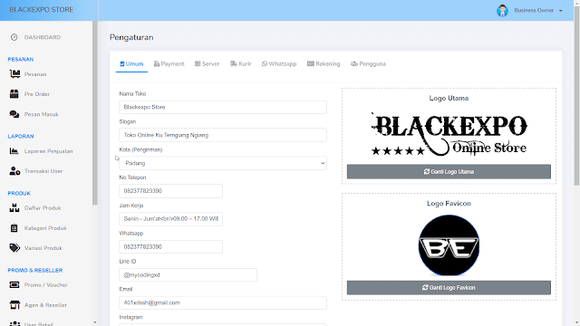Focus the No Telepon input field
This screenshot has height=326, width=580.
tap(171, 191)
